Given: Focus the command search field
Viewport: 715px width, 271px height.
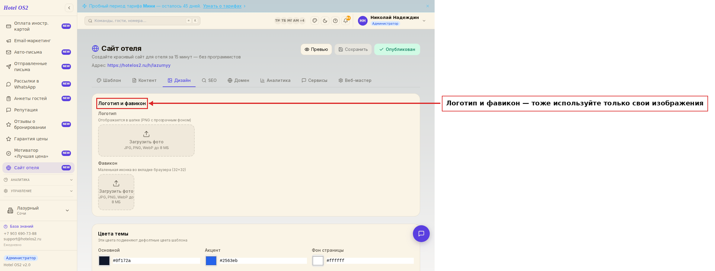Looking at the screenshot, I should 142,21.
